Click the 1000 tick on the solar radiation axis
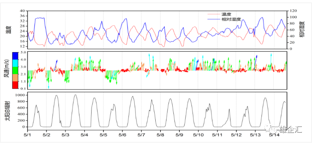This screenshot has width=312, height=143. pyautogui.click(x=21, y=95)
